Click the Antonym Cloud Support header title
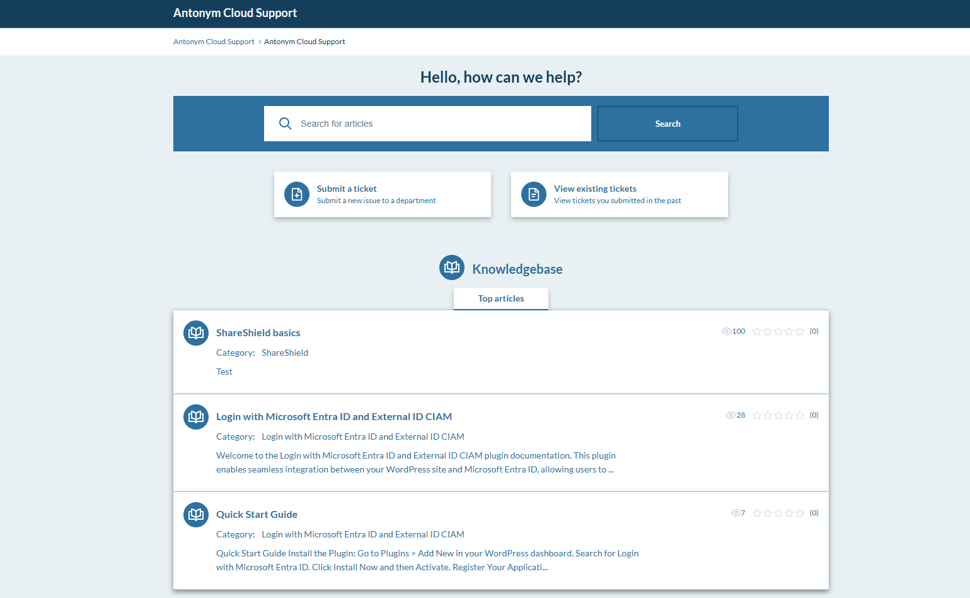The width and height of the screenshot is (970, 598). click(235, 13)
